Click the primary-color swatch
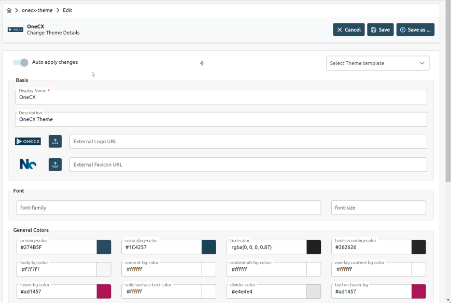The height and width of the screenshot is (303, 451). click(104, 247)
